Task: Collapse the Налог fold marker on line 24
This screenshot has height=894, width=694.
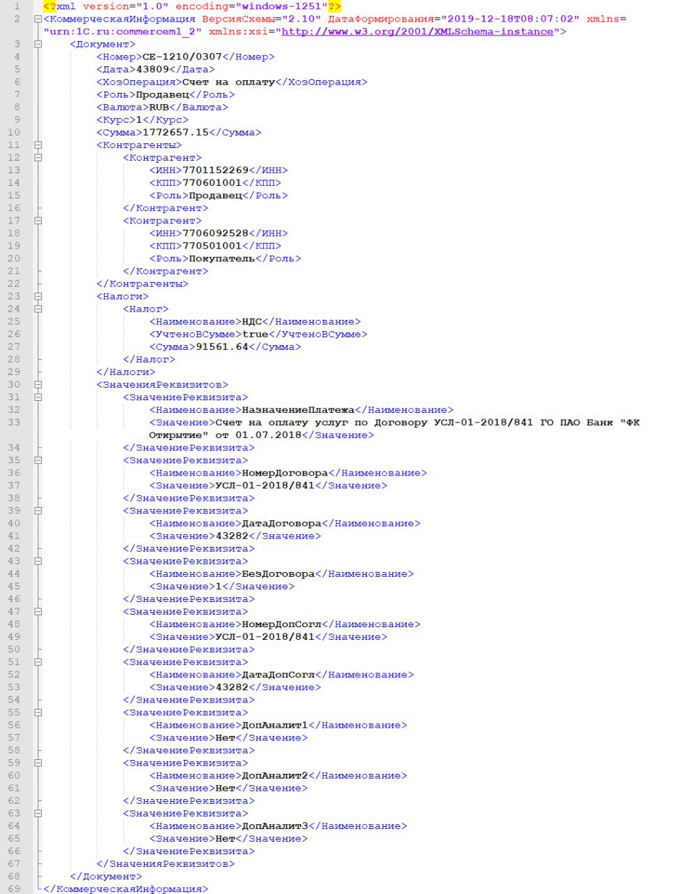Action: point(38,309)
